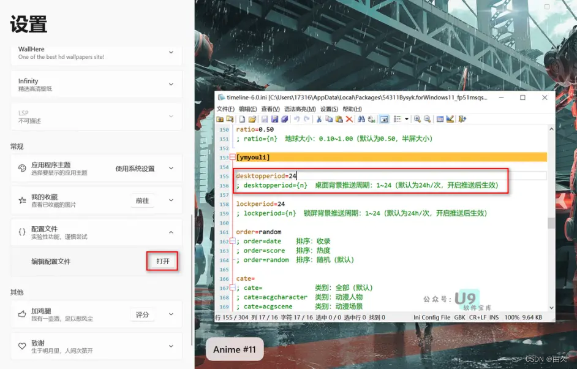The height and width of the screenshot is (369, 577).
Task: Paste from clipboard via toolbar icon
Action: (x=339, y=119)
